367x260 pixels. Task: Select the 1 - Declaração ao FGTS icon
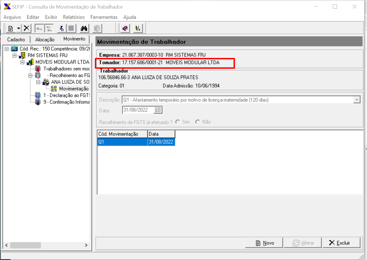(38, 95)
